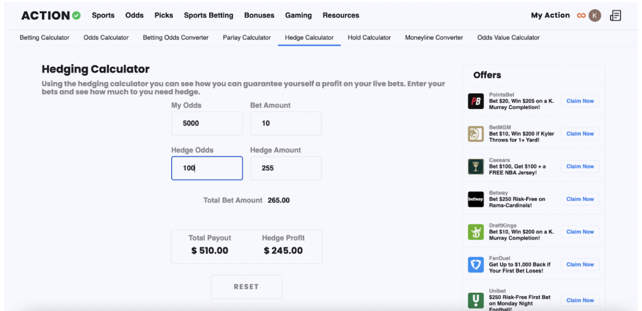Click the PointsBet sportsbook logo
Image resolution: width=642 pixels, height=311 pixels.
(x=475, y=101)
